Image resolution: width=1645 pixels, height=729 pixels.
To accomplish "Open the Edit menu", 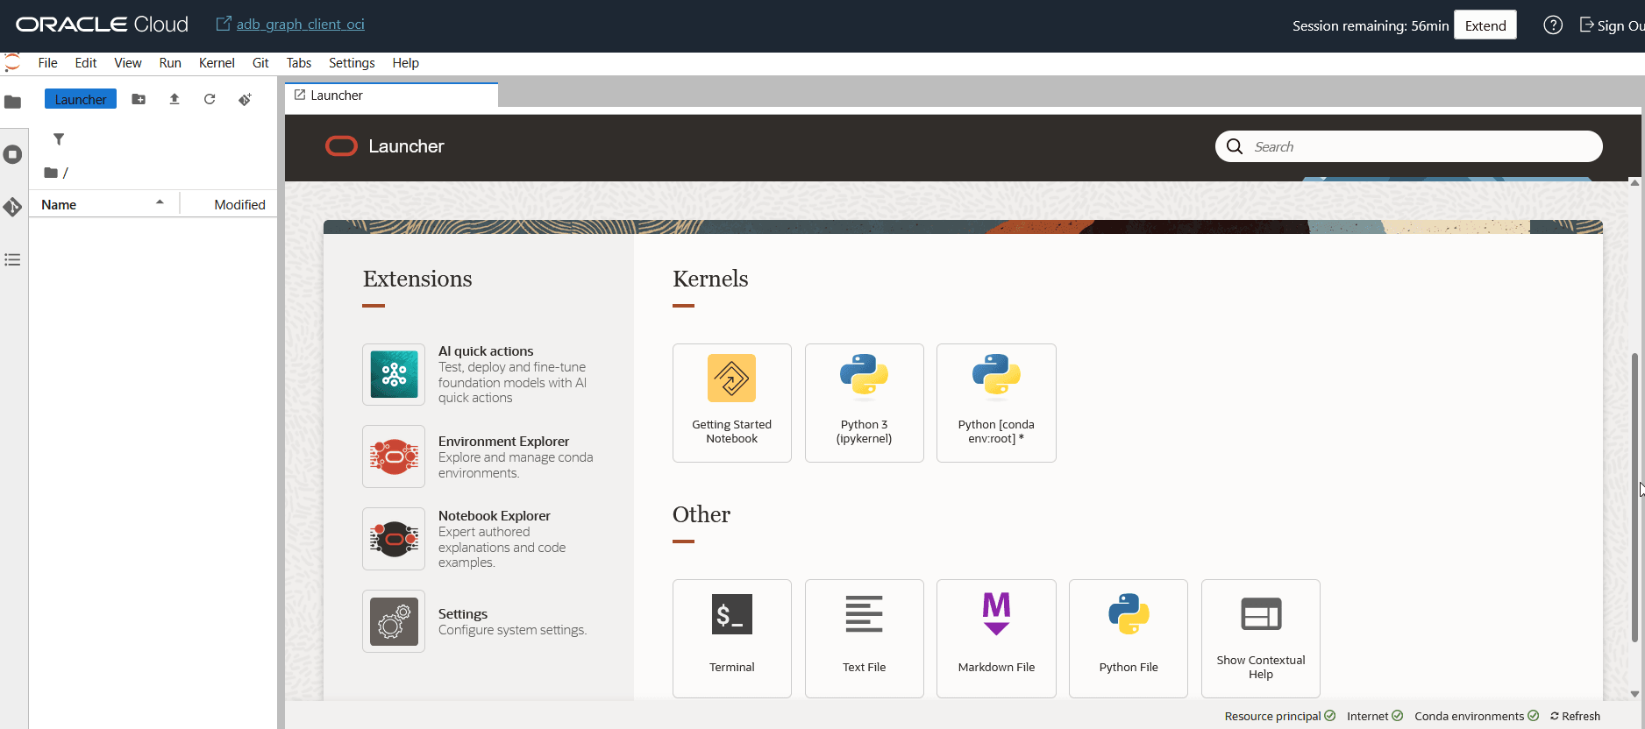I will click(x=86, y=63).
